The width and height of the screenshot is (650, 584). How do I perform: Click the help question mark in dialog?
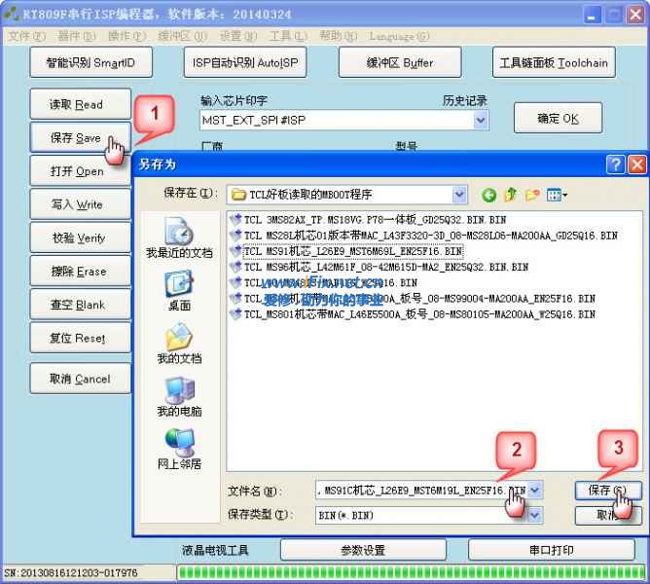615,164
